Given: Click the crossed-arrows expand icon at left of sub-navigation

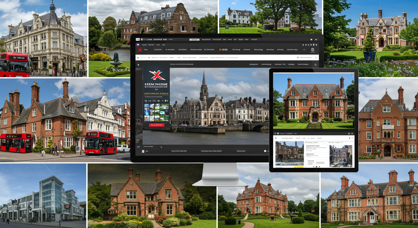Looking at the screenshot, I should (x=138, y=64).
